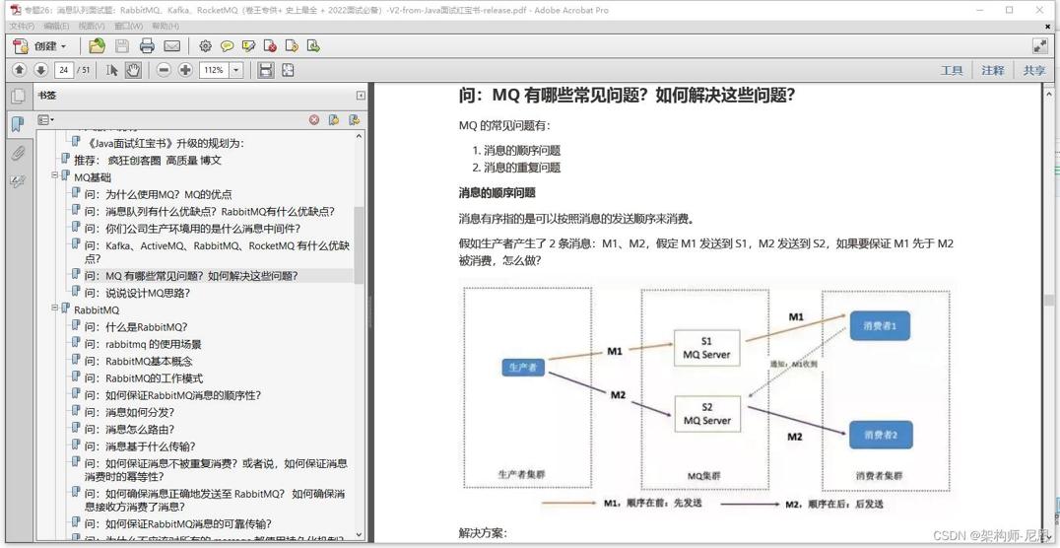Click the Email envelope icon
This screenshot has height=548, width=1060.
[x=172, y=46]
